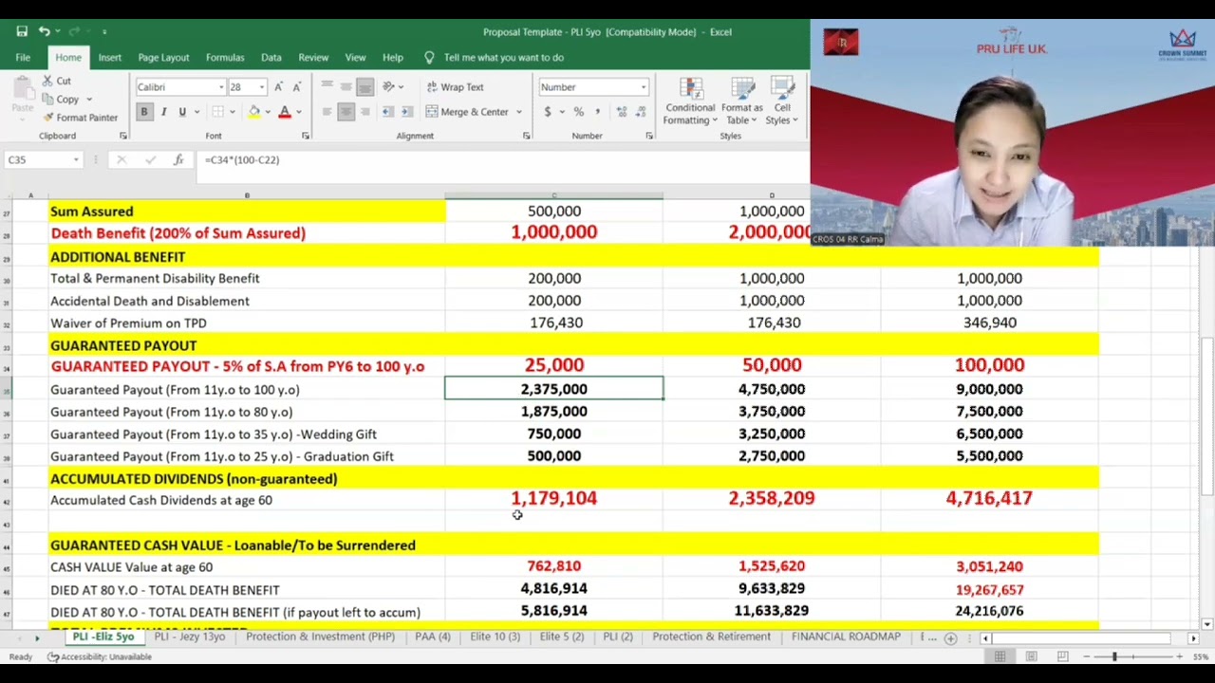
Task: Toggle center horizontal alignment
Action: click(346, 112)
